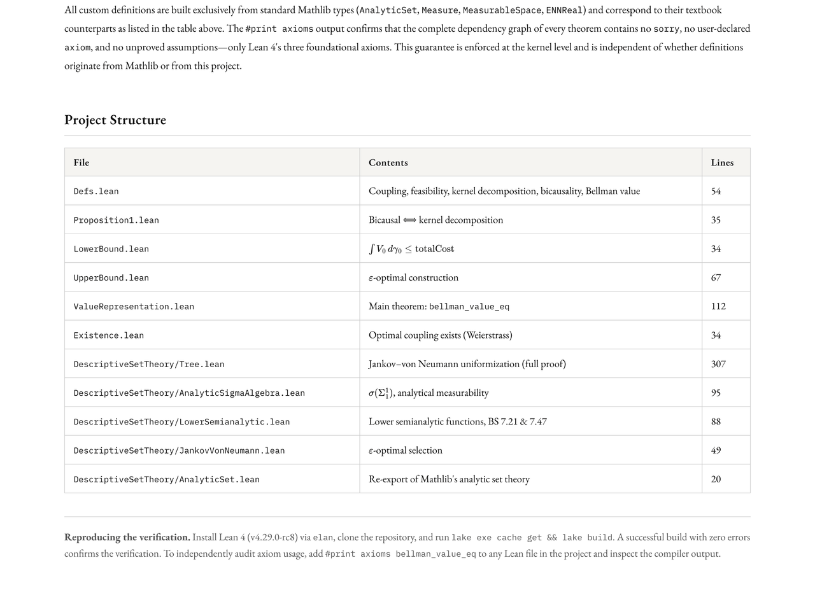Select DescriptiveSetTheory/AnalyticSigmaAlgebra.lean entry
This screenshot has width=815, height=595.
click(189, 393)
